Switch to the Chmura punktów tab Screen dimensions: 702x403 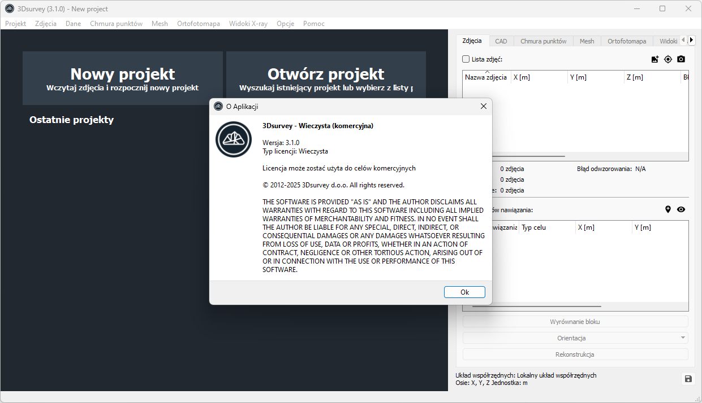[x=544, y=41]
